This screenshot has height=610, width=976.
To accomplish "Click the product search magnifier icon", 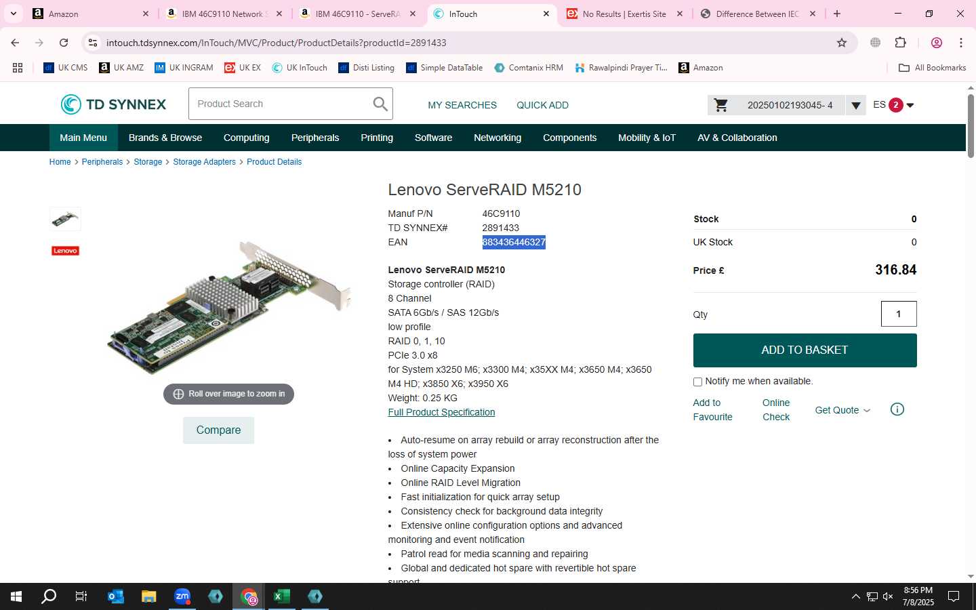I will click(x=380, y=104).
